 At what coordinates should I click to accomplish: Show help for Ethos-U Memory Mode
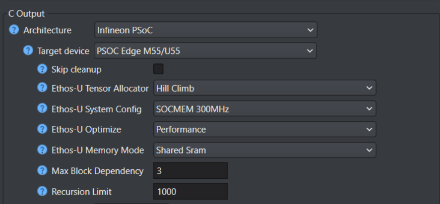[42, 150]
